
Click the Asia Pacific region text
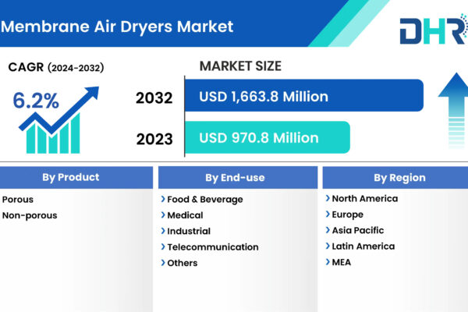[358, 230]
